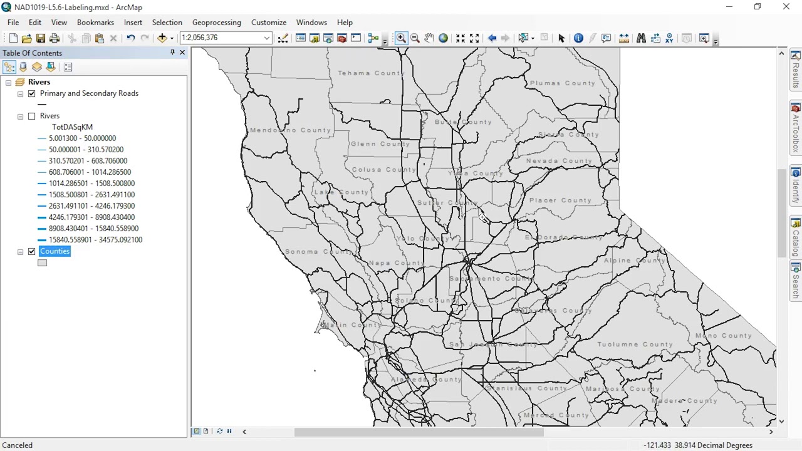The image size is (802, 451).
Task: Click the Add Data icon
Action: (x=162, y=38)
